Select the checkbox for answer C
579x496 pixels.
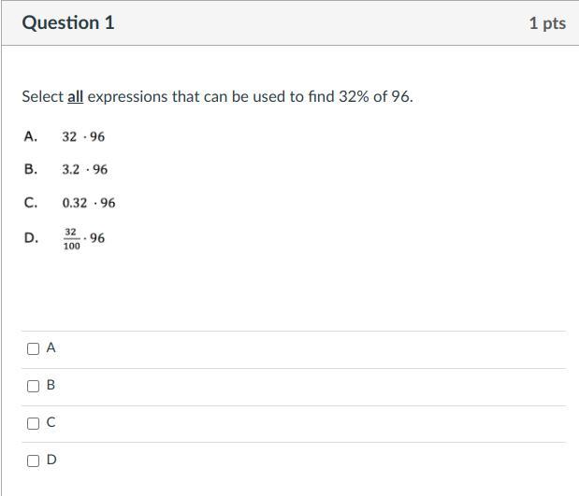pos(34,423)
